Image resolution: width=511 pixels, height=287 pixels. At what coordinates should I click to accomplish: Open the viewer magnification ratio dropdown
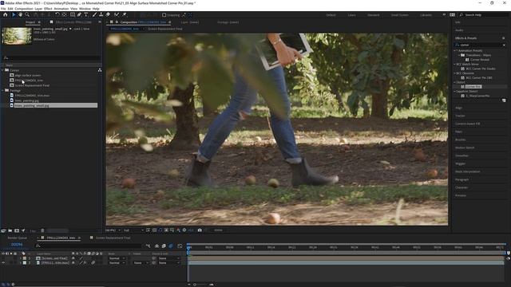pos(113,230)
